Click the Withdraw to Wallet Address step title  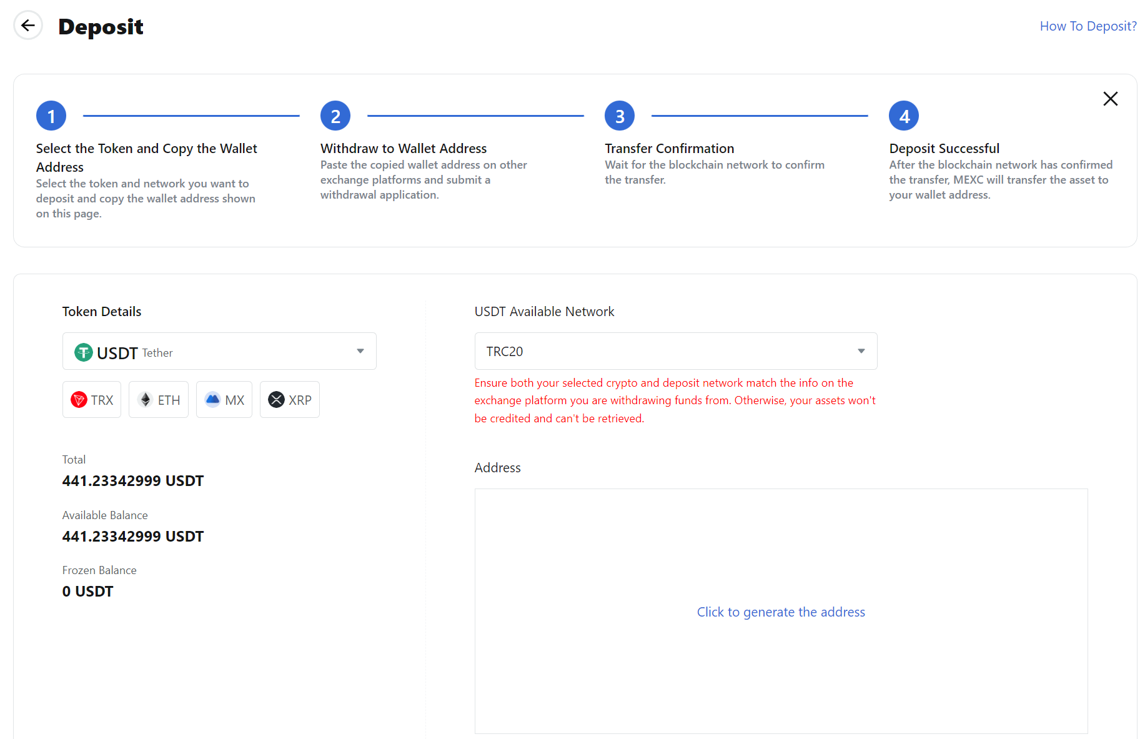point(404,149)
